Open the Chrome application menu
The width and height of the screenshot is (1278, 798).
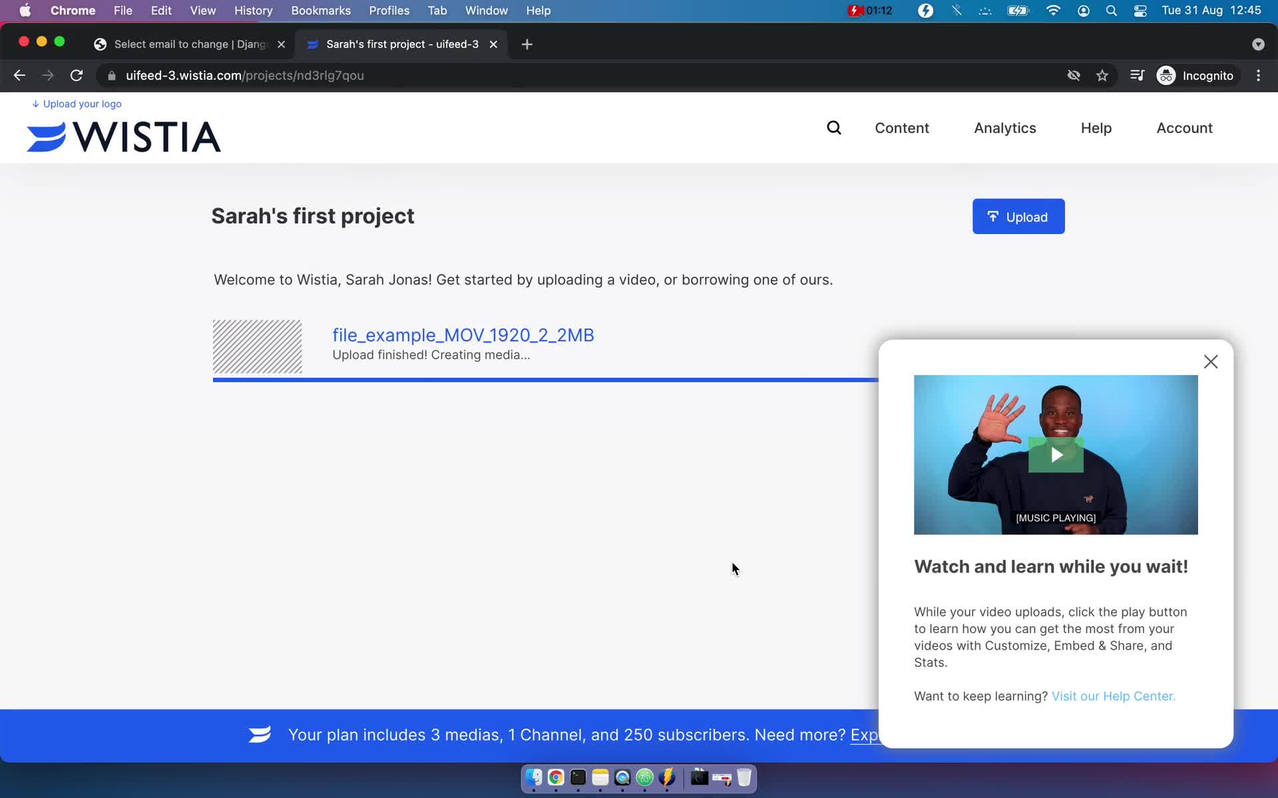click(x=73, y=10)
